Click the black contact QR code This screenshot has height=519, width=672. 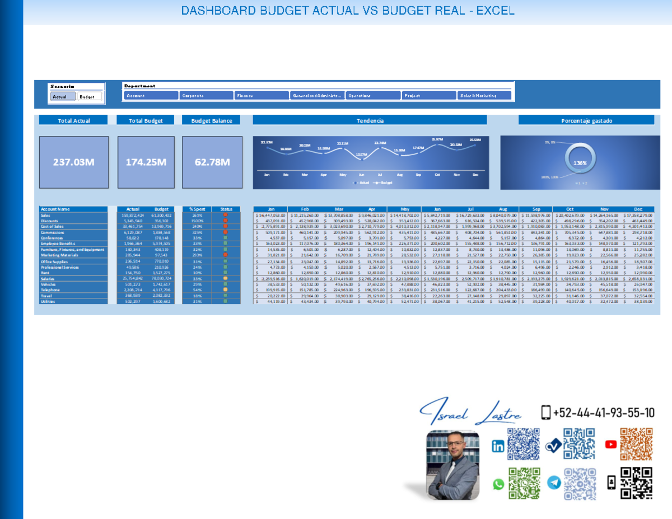(x=636, y=483)
